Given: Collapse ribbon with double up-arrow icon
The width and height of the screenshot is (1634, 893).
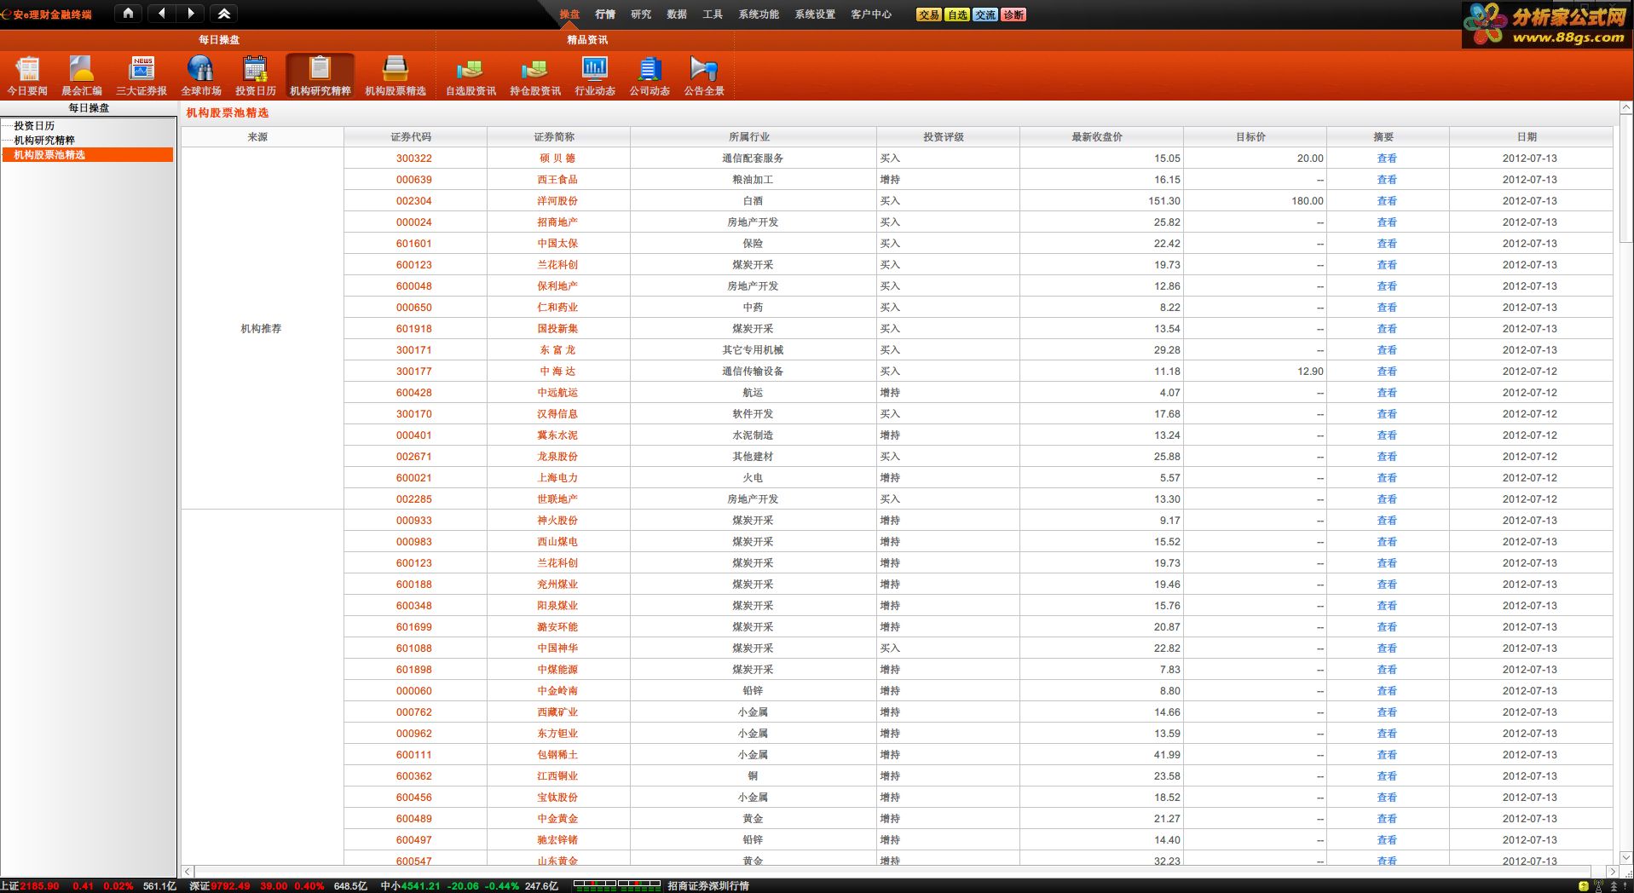Looking at the screenshot, I should pyautogui.click(x=224, y=14).
